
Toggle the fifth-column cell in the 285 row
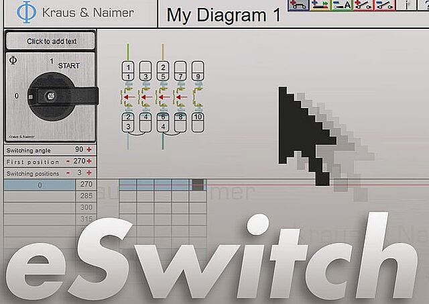pos(198,197)
